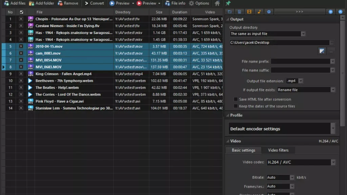Open the blue Preview dropdown arrow
347x195 pixels.
coord(133,3)
